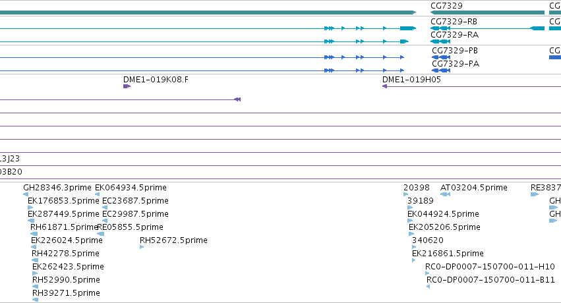Select the CG7329-RA transcript label
Image resolution: width=561 pixels, height=303 pixels.
tap(455, 35)
